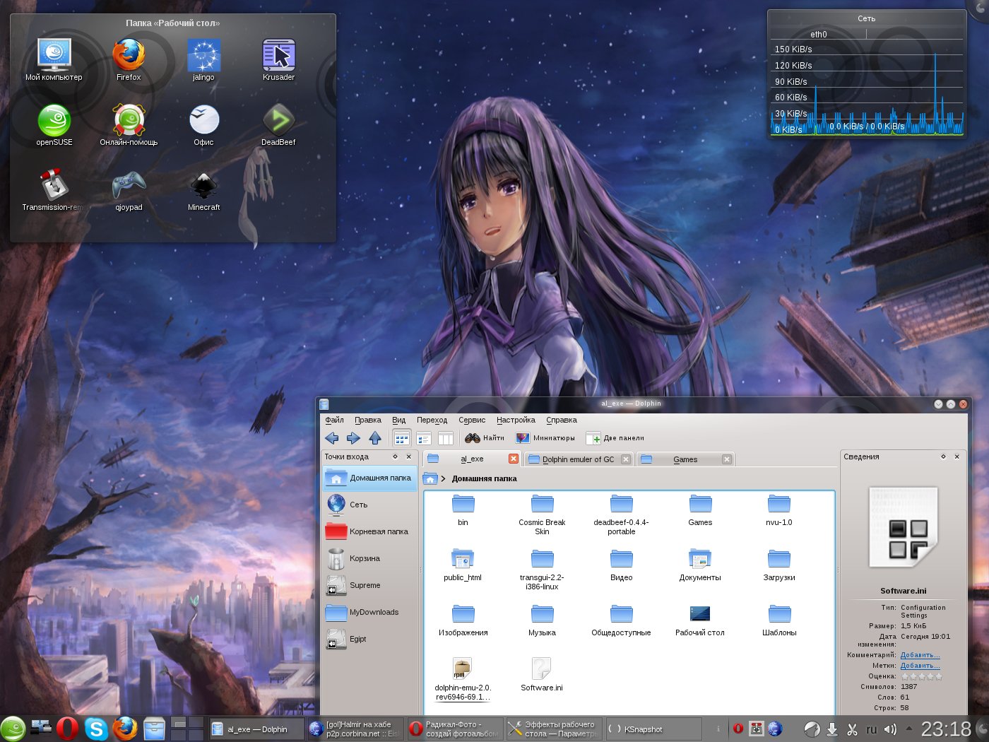The width and height of the screenshot is (989, 742).
Task: Select Домашняя папка in the places panel
Action: [370, 478]
